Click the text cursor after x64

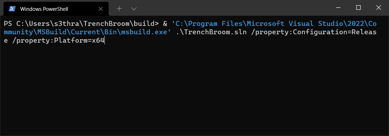(105, 41)
